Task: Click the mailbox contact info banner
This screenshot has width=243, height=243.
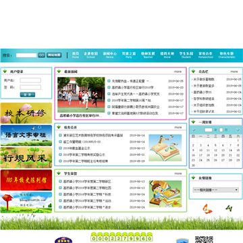Action: coord(26,202)
